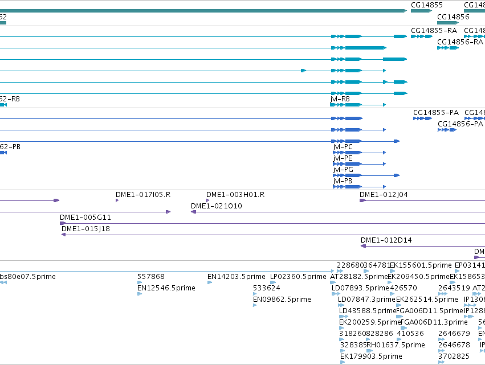This screenshot has height=365, width=485.
Task: Click the exon glyph beneath CG14855-RA label
Action: [422, 36]
